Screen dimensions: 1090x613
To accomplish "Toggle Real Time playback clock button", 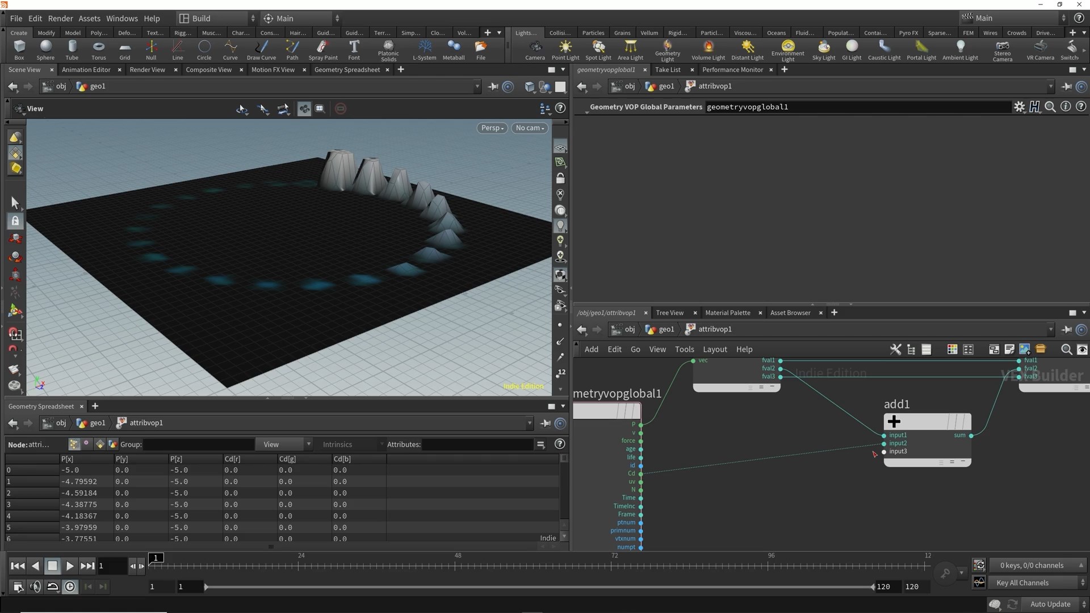I will pyautogui.click(x=70, y=586).
